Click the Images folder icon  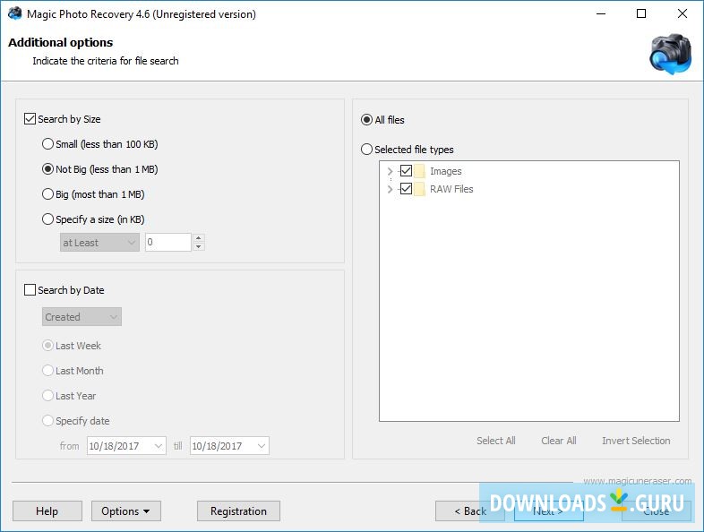[x=419, y=171]
